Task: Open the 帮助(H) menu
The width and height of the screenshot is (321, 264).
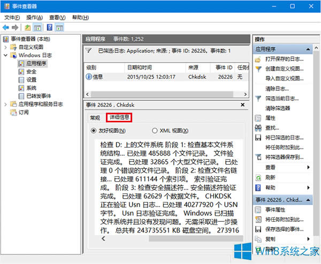Action: pyautogui.click(x=80, y=18)
